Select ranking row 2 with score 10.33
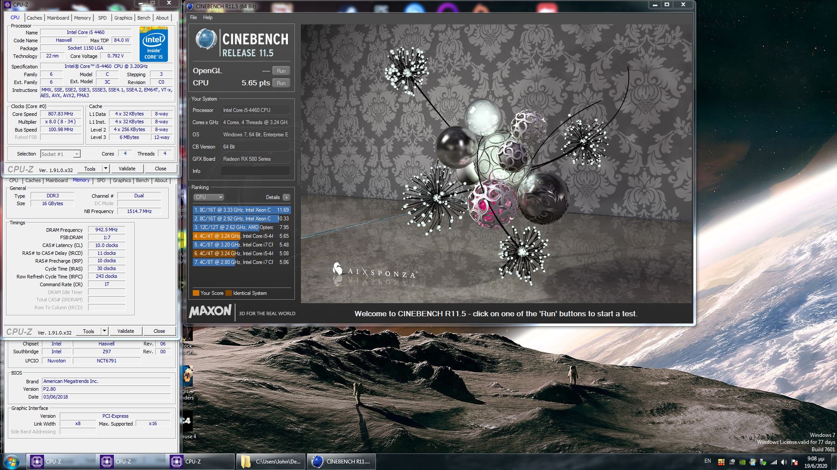This screenshot has height=470, width=837. 241,219
